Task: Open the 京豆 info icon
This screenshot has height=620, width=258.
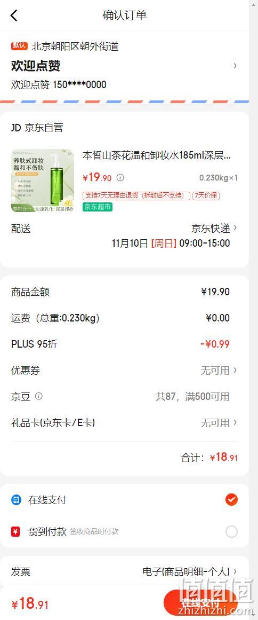Action: click(x=39, y=396)
